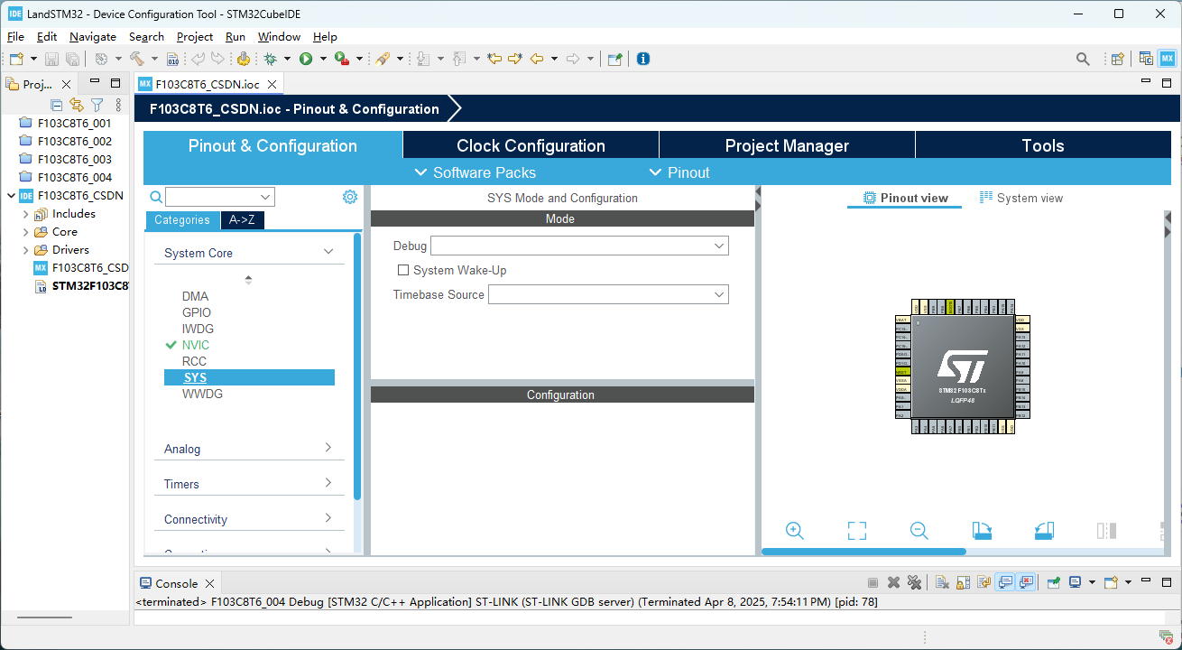
Task: Expand the Includes tree node
Action: pos(25,214)
